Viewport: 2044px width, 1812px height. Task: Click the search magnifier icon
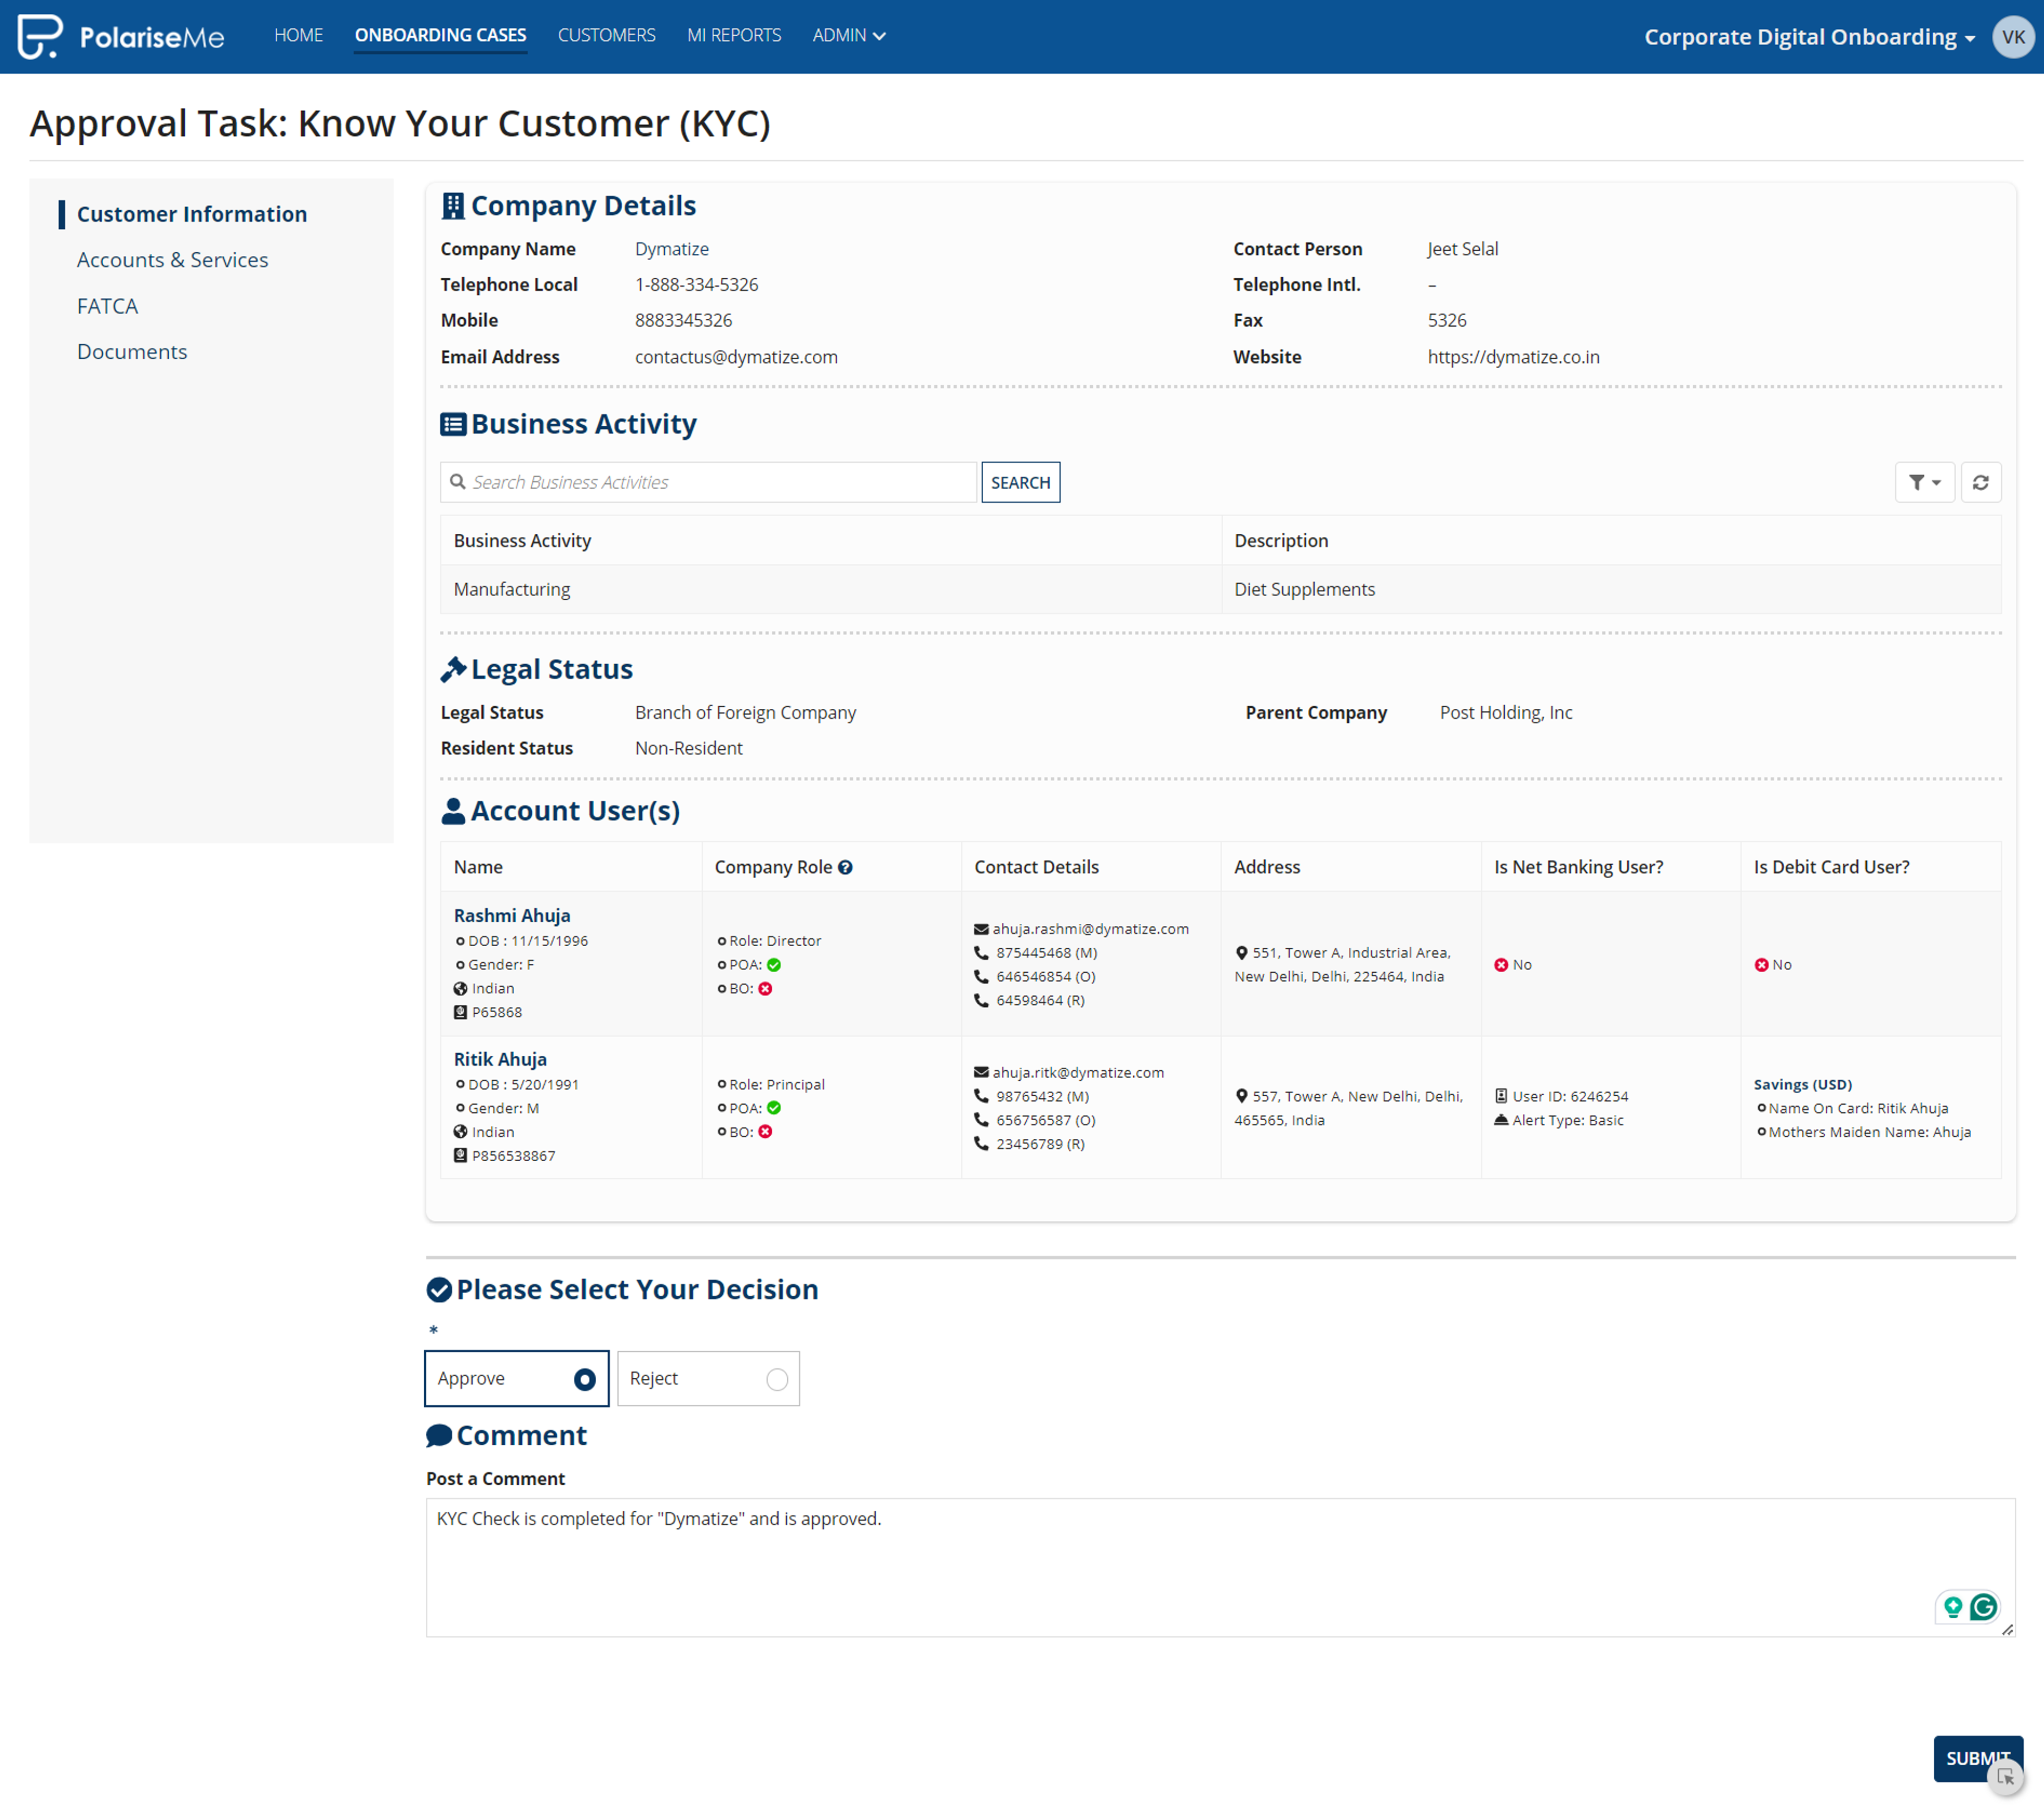tap(458, 482)
